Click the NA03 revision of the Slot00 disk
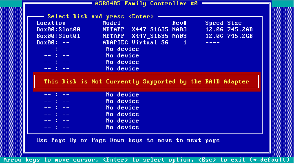 tap(179, 30)
